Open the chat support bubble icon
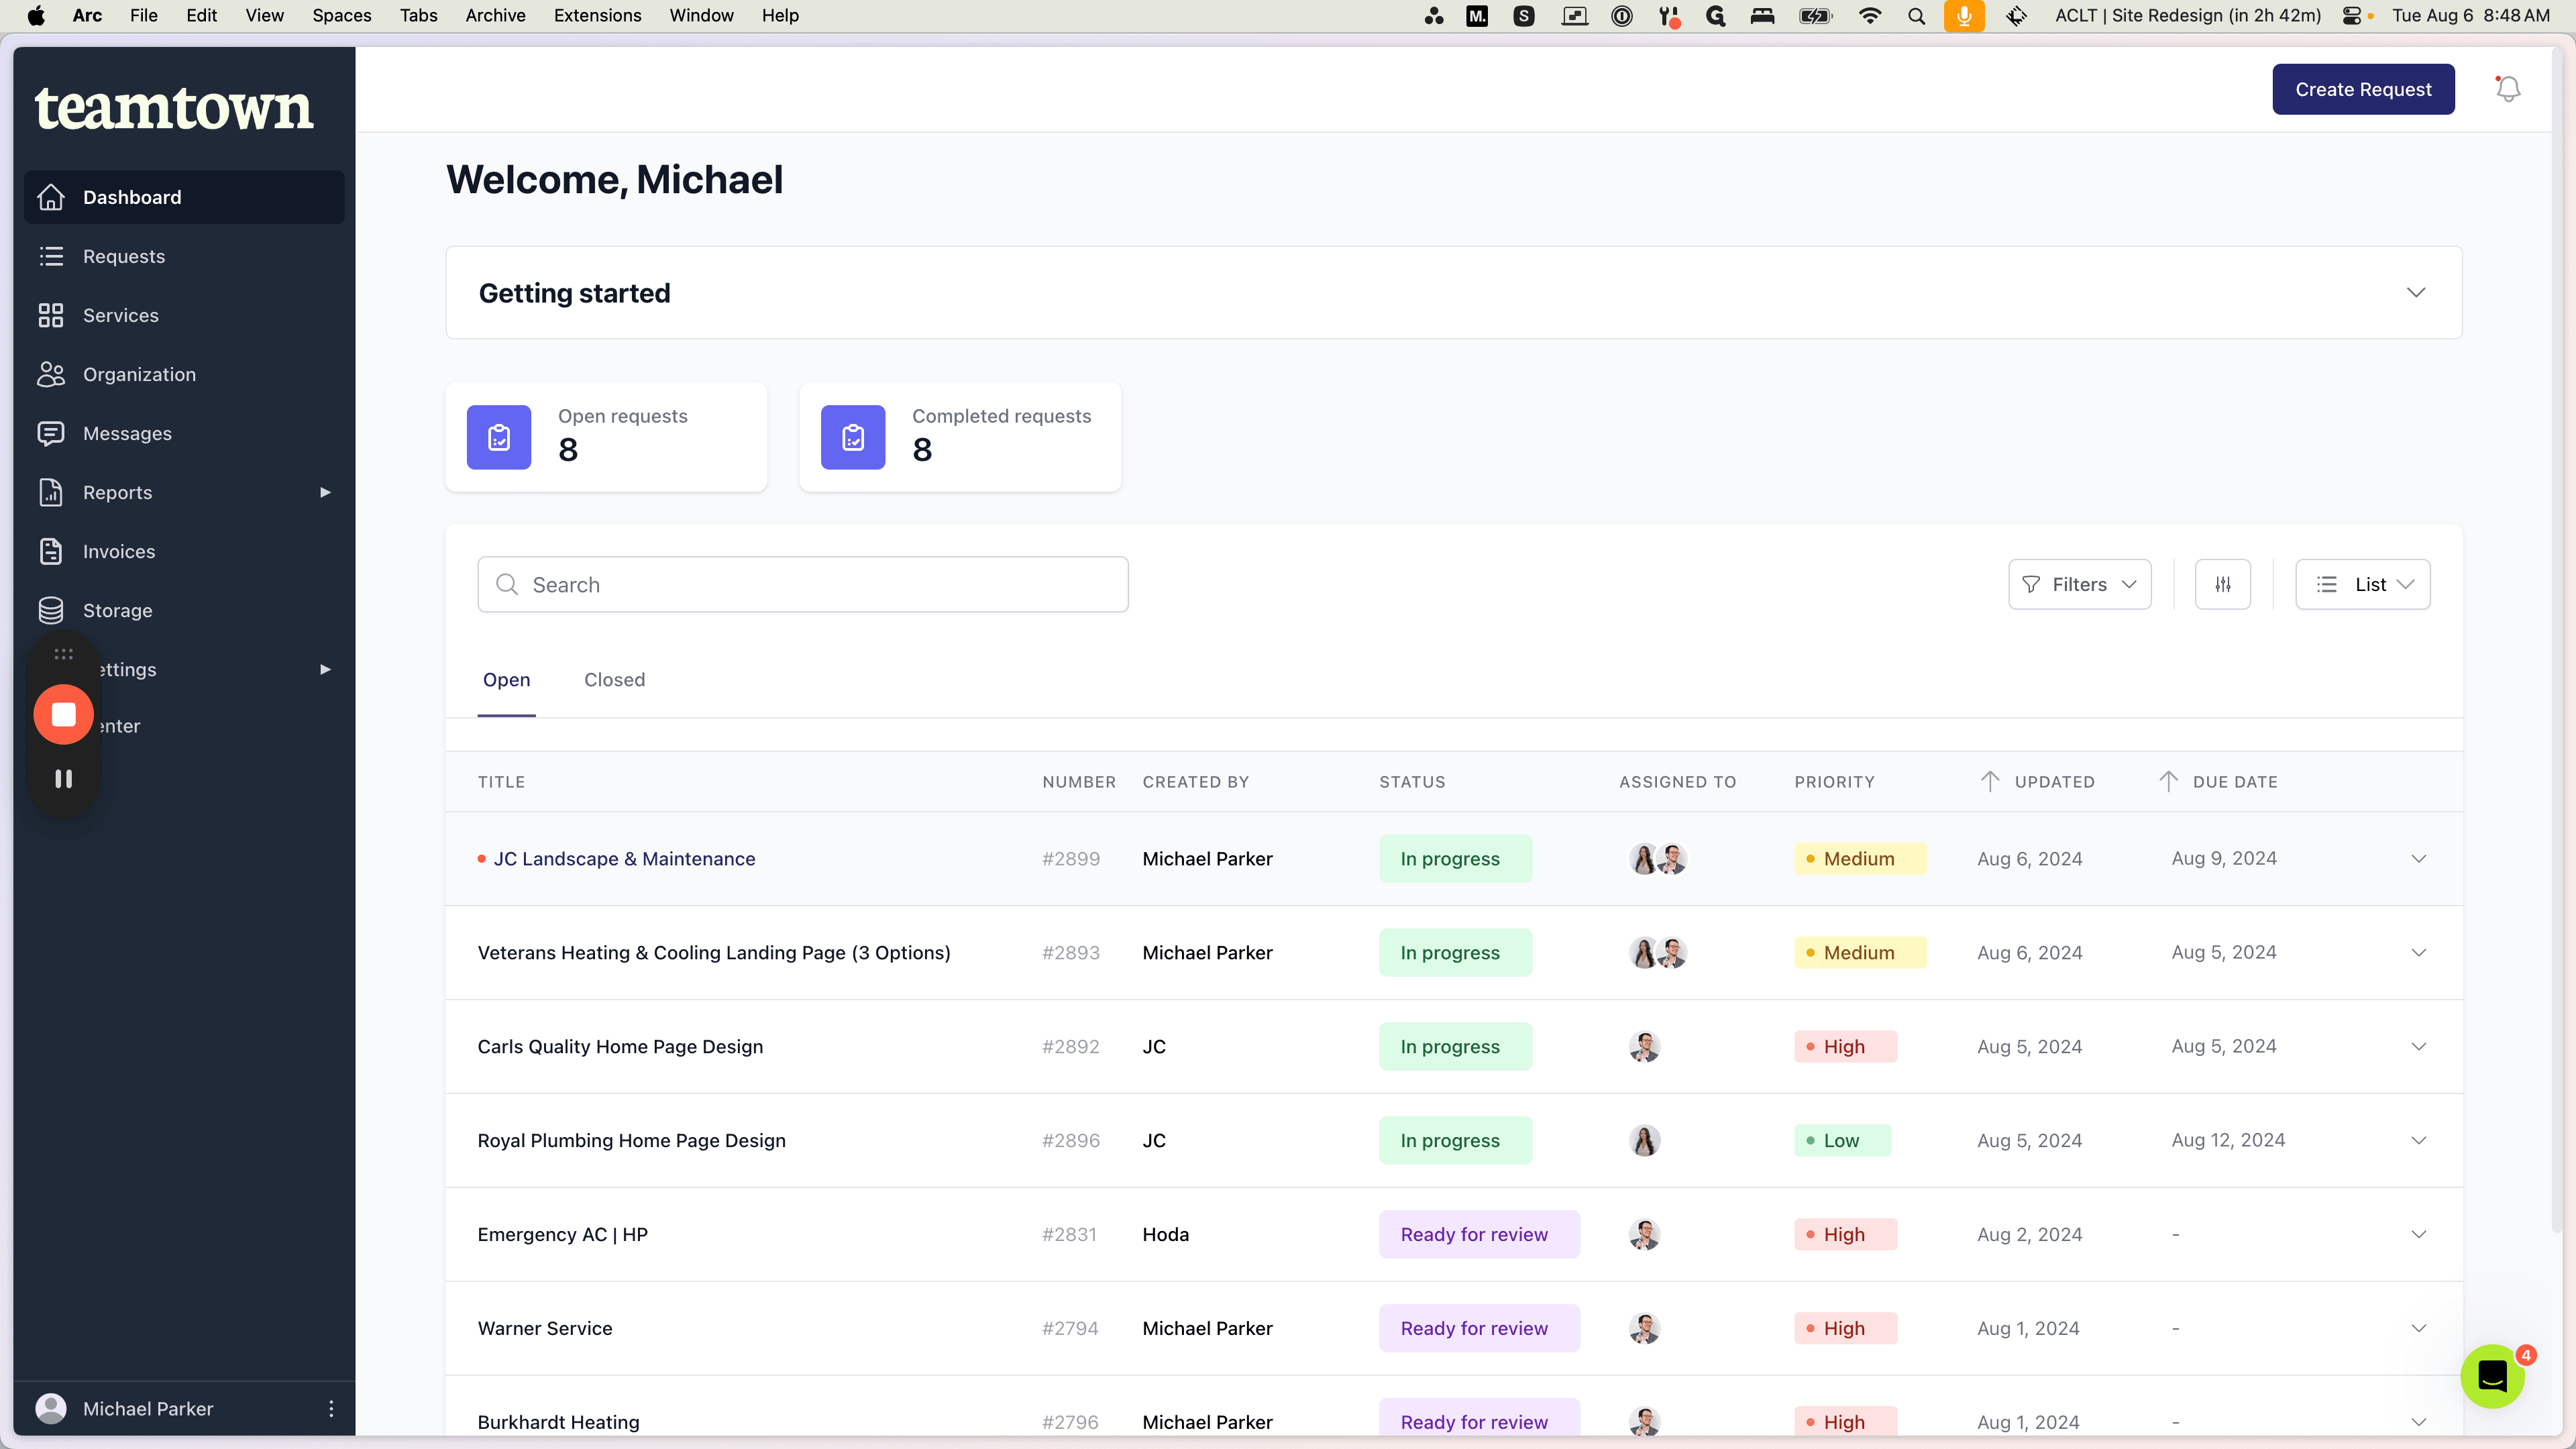2576x1449 pixels. 2492,1376
